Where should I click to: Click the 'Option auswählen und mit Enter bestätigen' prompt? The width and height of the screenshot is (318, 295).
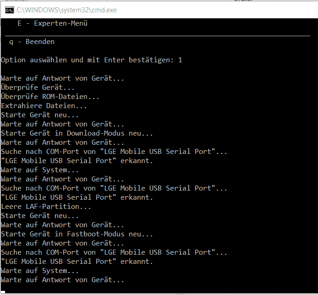coord(87,60)
